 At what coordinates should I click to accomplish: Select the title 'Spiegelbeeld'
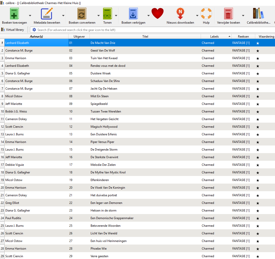99,104
